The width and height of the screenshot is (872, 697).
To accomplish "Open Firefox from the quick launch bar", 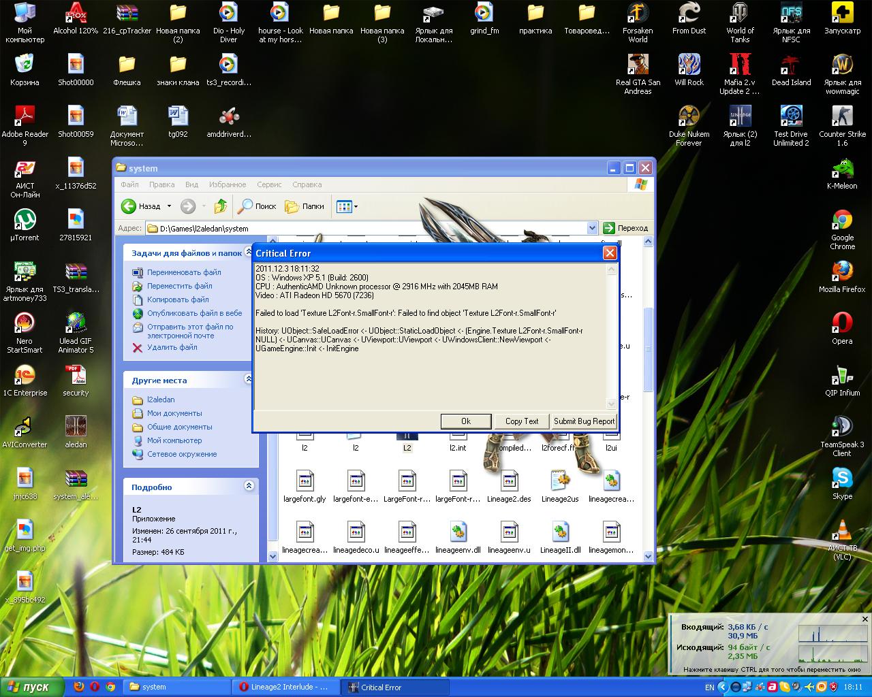I will click(79, 687).
